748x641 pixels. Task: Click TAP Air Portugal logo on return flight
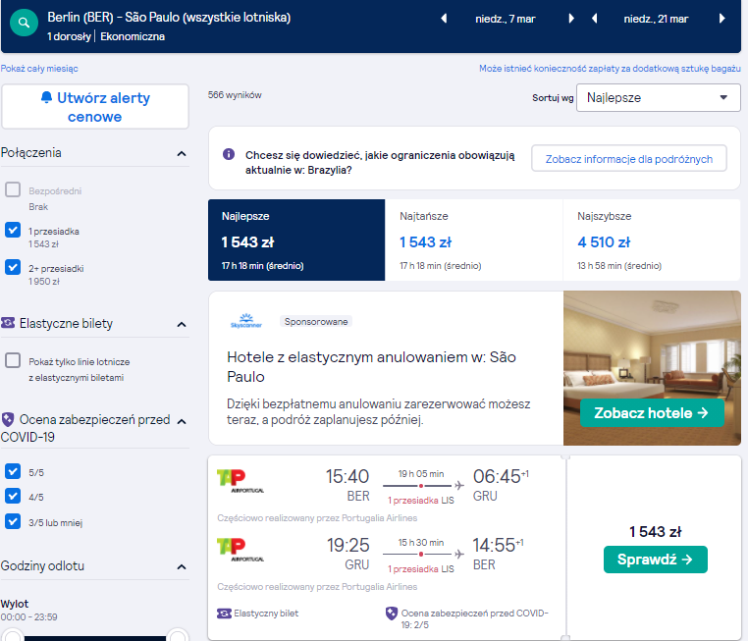pyautogui.click(x=240, y=550)
